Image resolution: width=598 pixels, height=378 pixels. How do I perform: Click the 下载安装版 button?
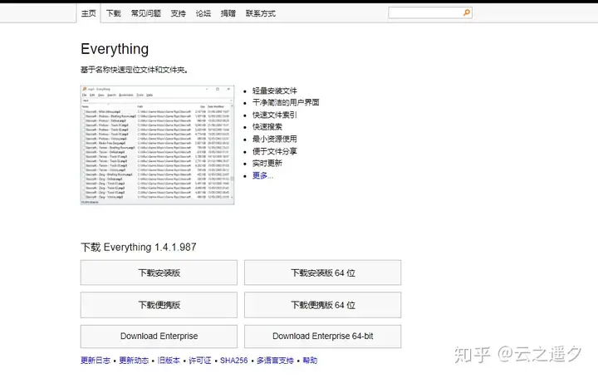[x=159, y=272]
